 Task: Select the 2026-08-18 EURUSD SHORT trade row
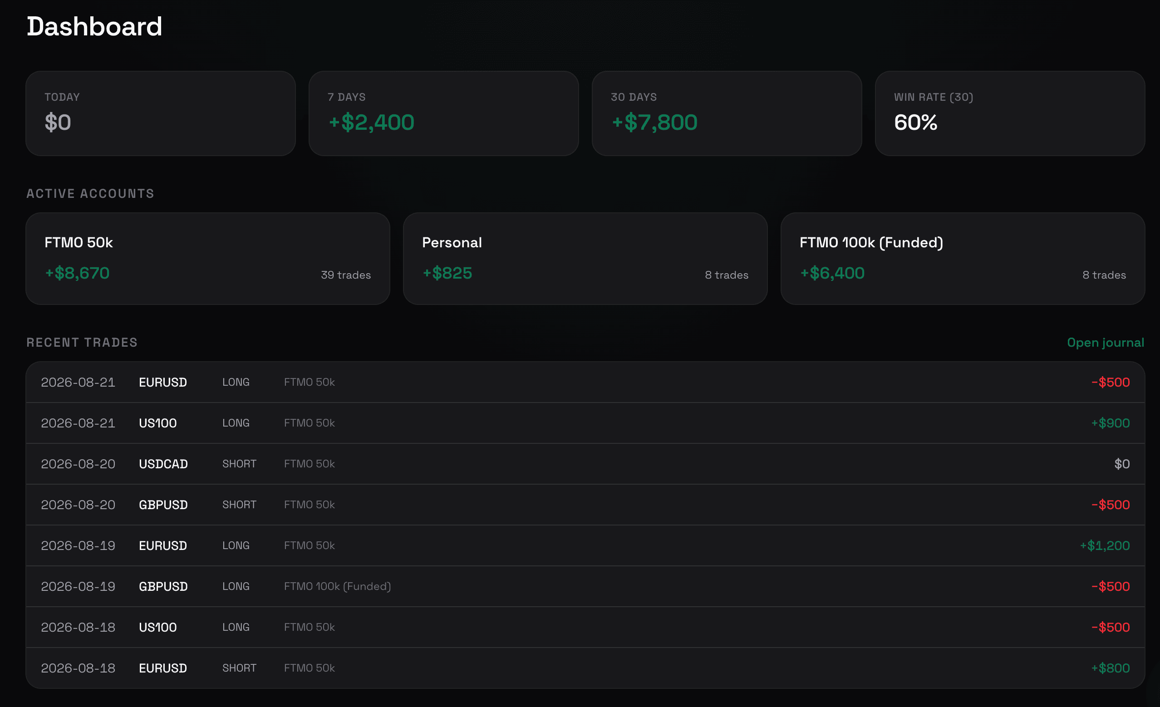(x=585, y=668)
